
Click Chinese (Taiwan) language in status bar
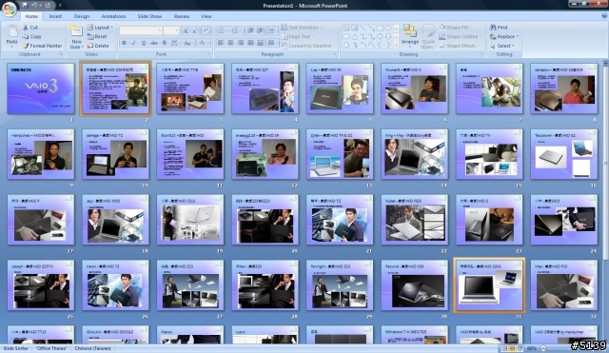[x=93, y=348]
